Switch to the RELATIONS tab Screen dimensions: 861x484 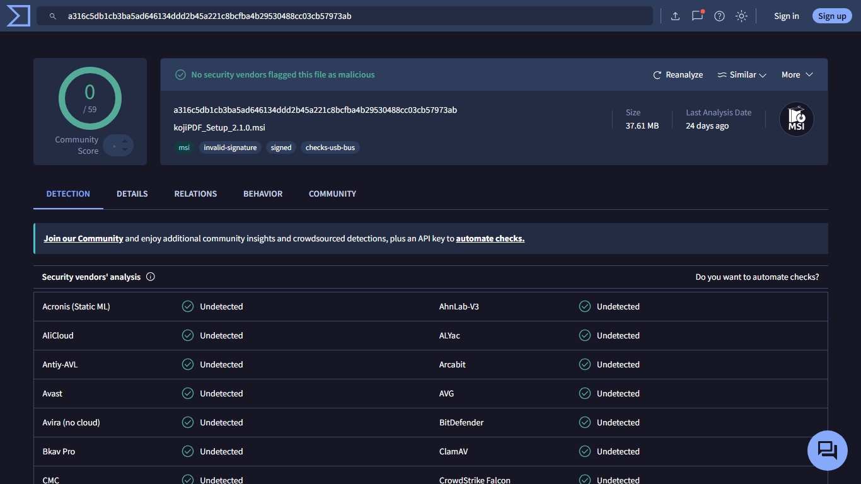195,193
